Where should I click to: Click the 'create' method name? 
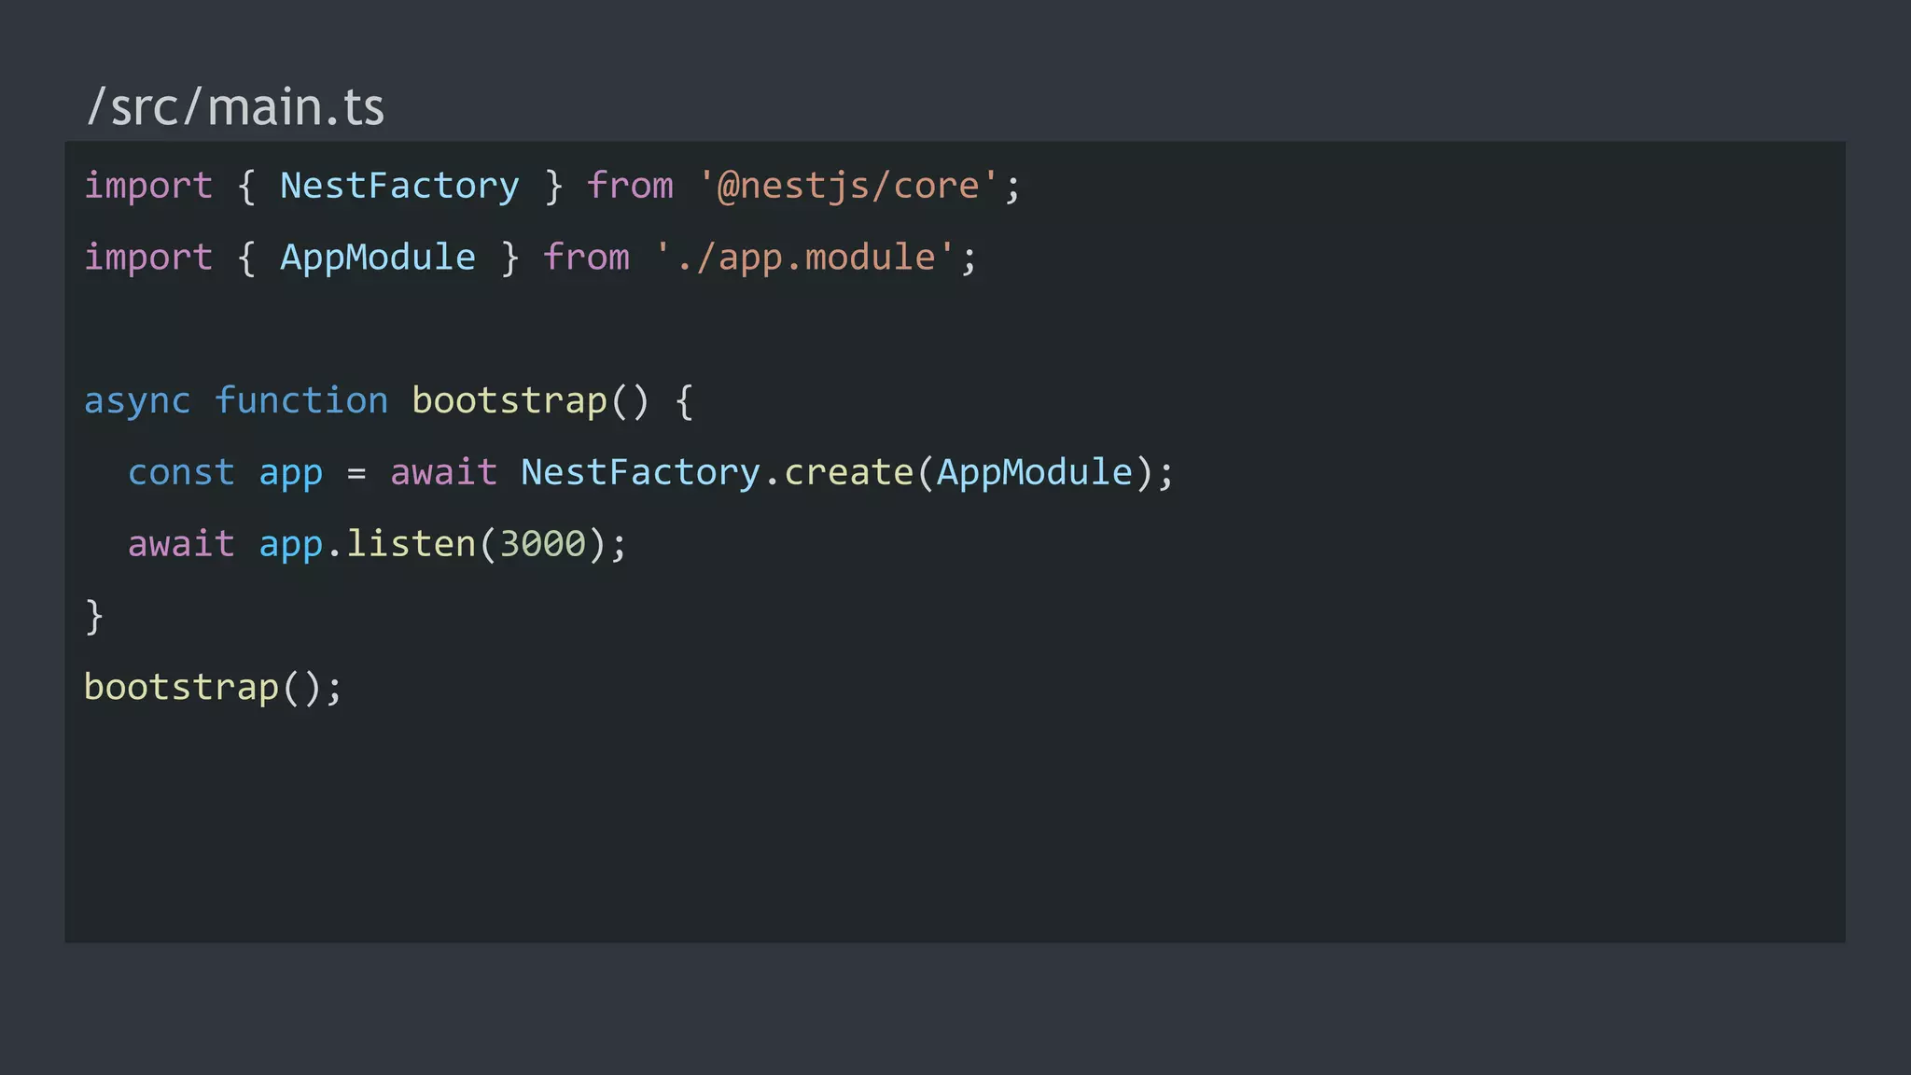tap(848, 472)
